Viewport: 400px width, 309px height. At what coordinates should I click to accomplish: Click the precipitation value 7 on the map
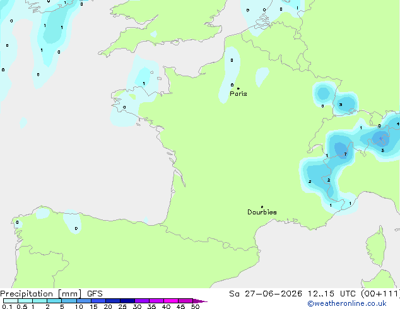(345, 154)
